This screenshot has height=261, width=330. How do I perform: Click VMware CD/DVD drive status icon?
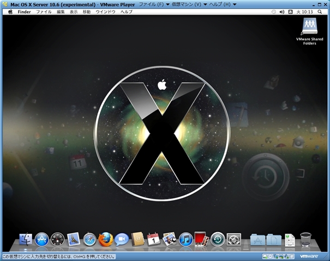point(270,257)
